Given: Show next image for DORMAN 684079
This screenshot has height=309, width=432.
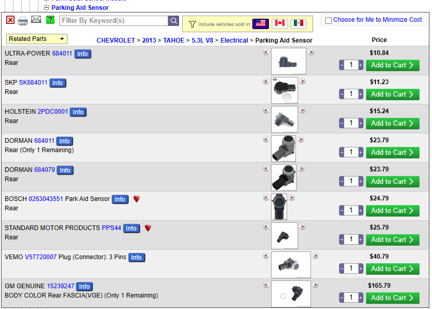Looking at the screenshot, I should [x=301, y=168].
